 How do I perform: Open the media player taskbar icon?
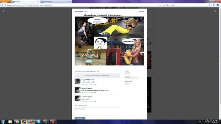click(x=17, y=122)
